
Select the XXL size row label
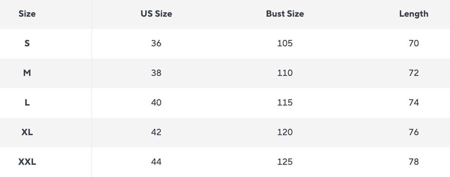point(27,162)
